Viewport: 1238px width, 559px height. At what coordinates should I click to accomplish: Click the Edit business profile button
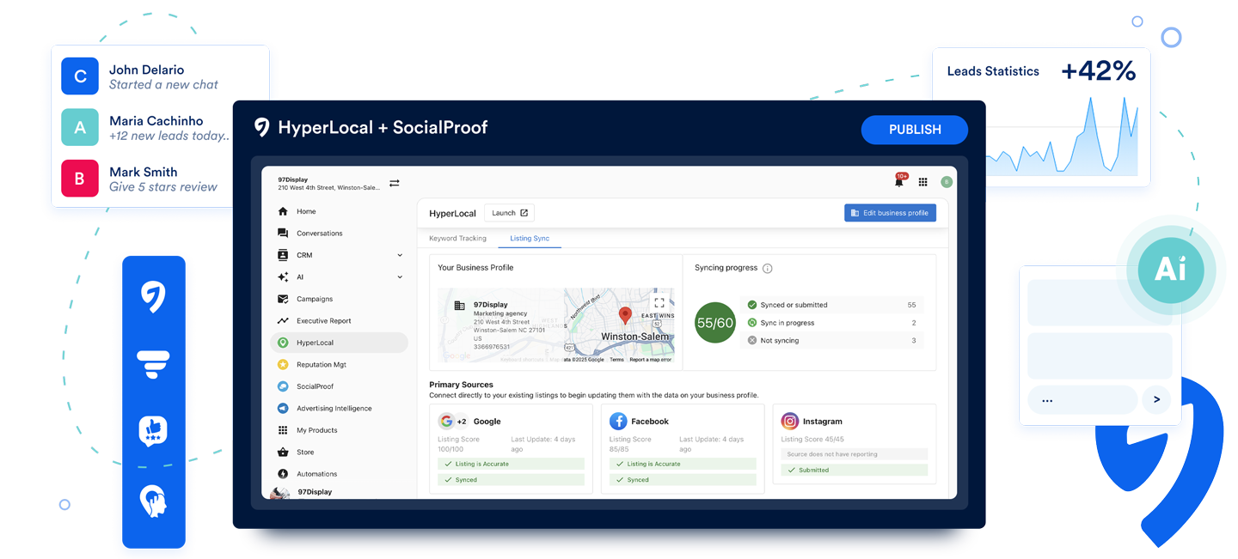pyautogui.click(x=890, y=213)
